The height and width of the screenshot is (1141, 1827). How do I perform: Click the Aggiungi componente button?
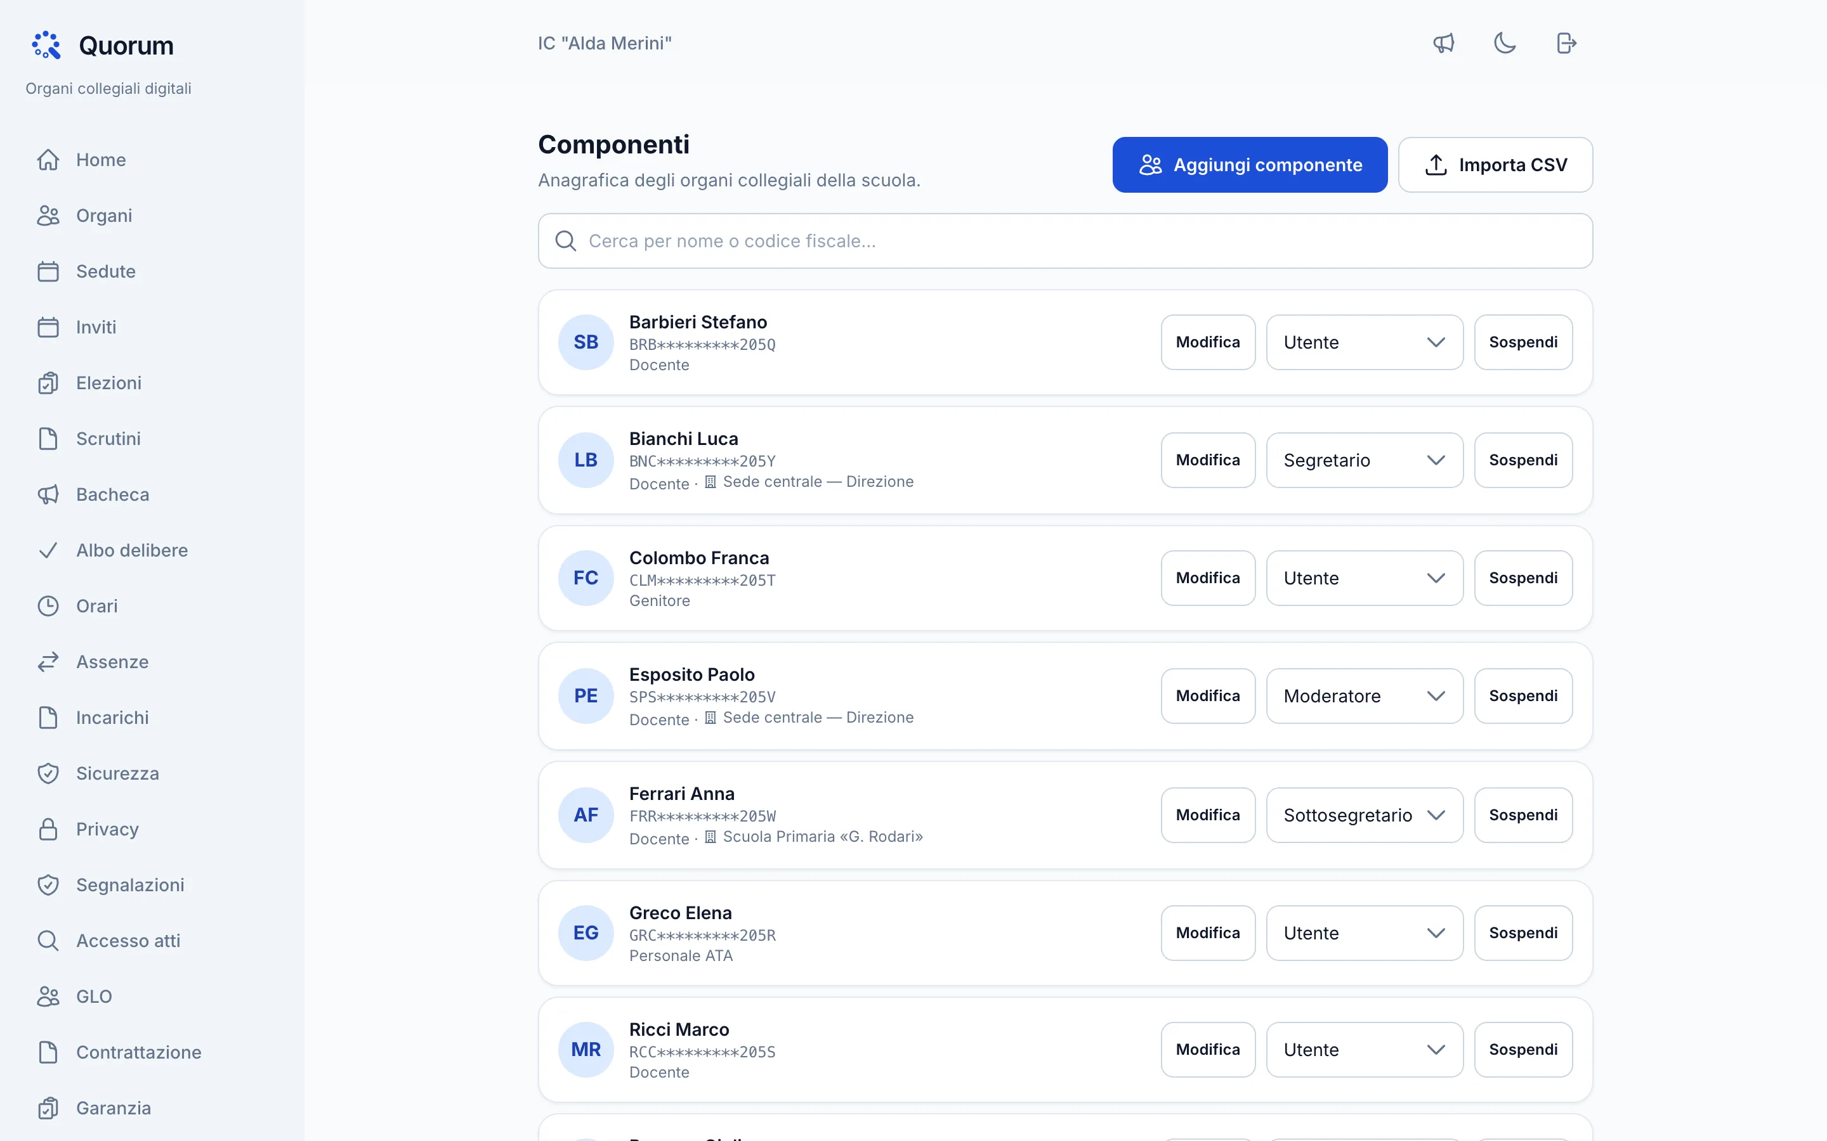[x=1250, y=165]
